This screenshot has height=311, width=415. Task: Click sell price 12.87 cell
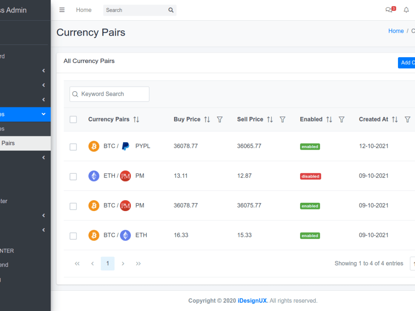point(244,175)
